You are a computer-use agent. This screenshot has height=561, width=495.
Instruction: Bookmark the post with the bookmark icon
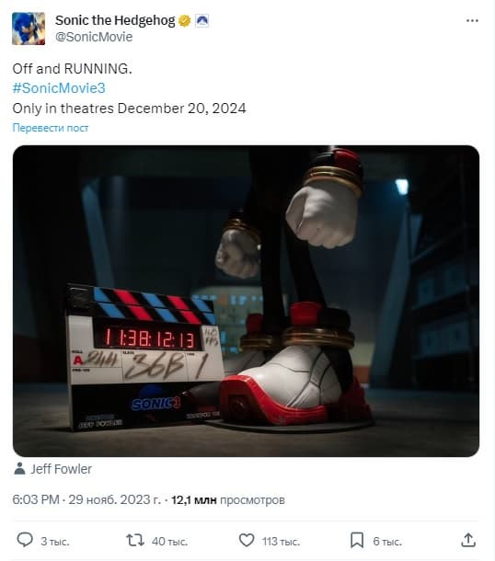pos(357,540)
